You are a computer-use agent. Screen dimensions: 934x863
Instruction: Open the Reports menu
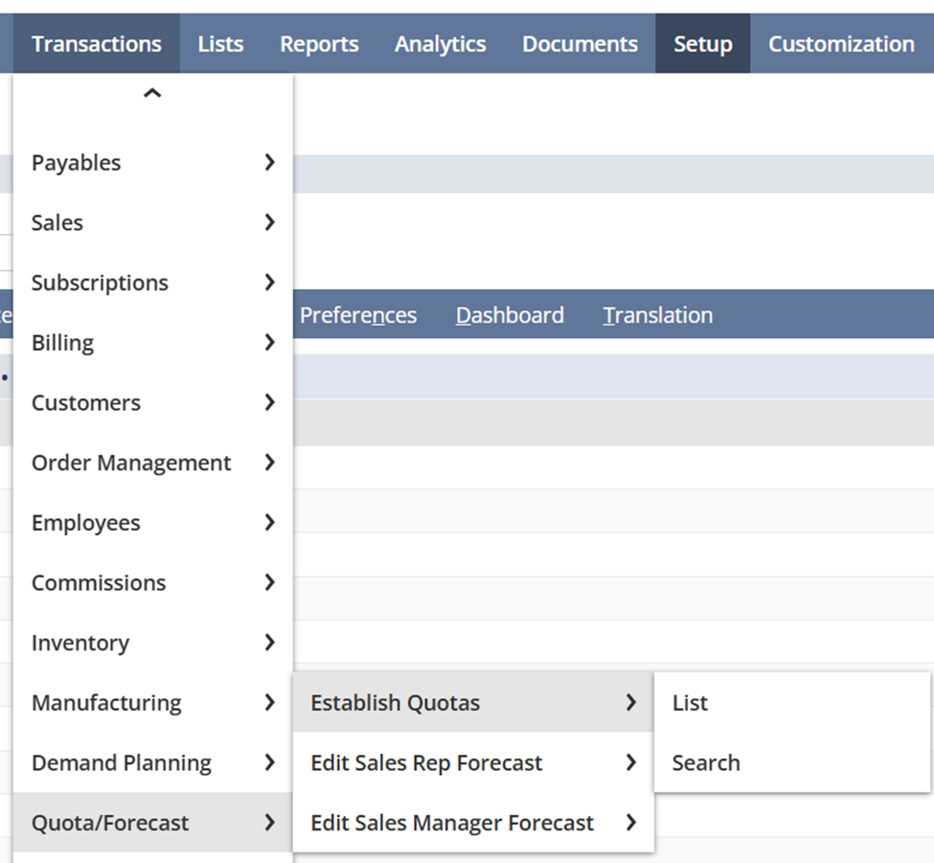[319, 44]
